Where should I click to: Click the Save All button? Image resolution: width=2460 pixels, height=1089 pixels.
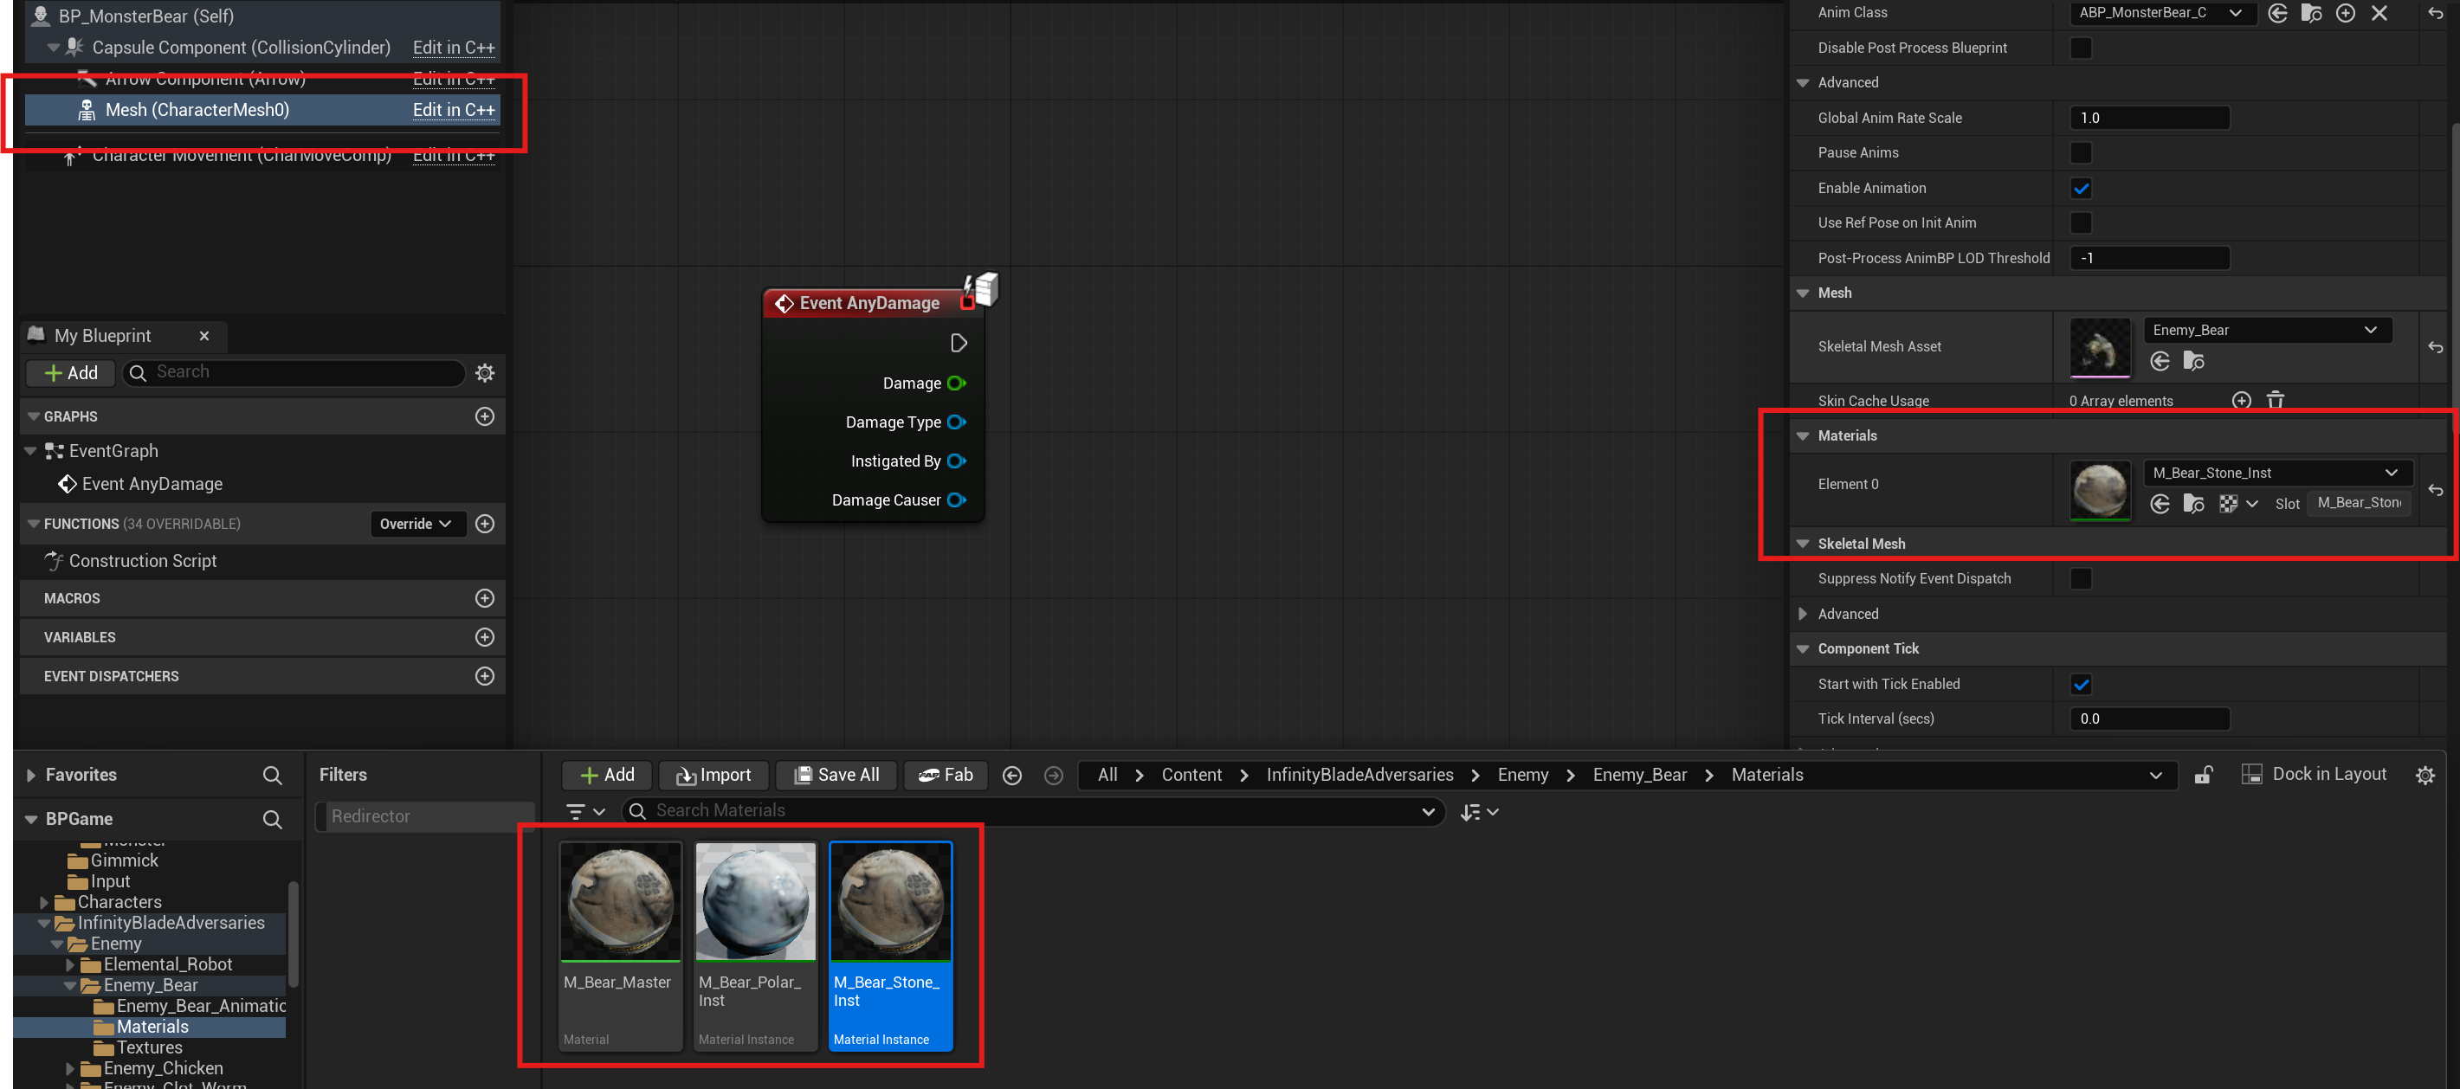[x=836, y=775]
